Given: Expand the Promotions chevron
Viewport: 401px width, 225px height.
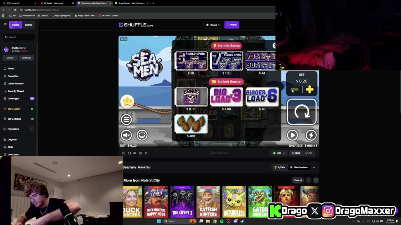Looking at the screenshot, I should click(x=31, y=129).
